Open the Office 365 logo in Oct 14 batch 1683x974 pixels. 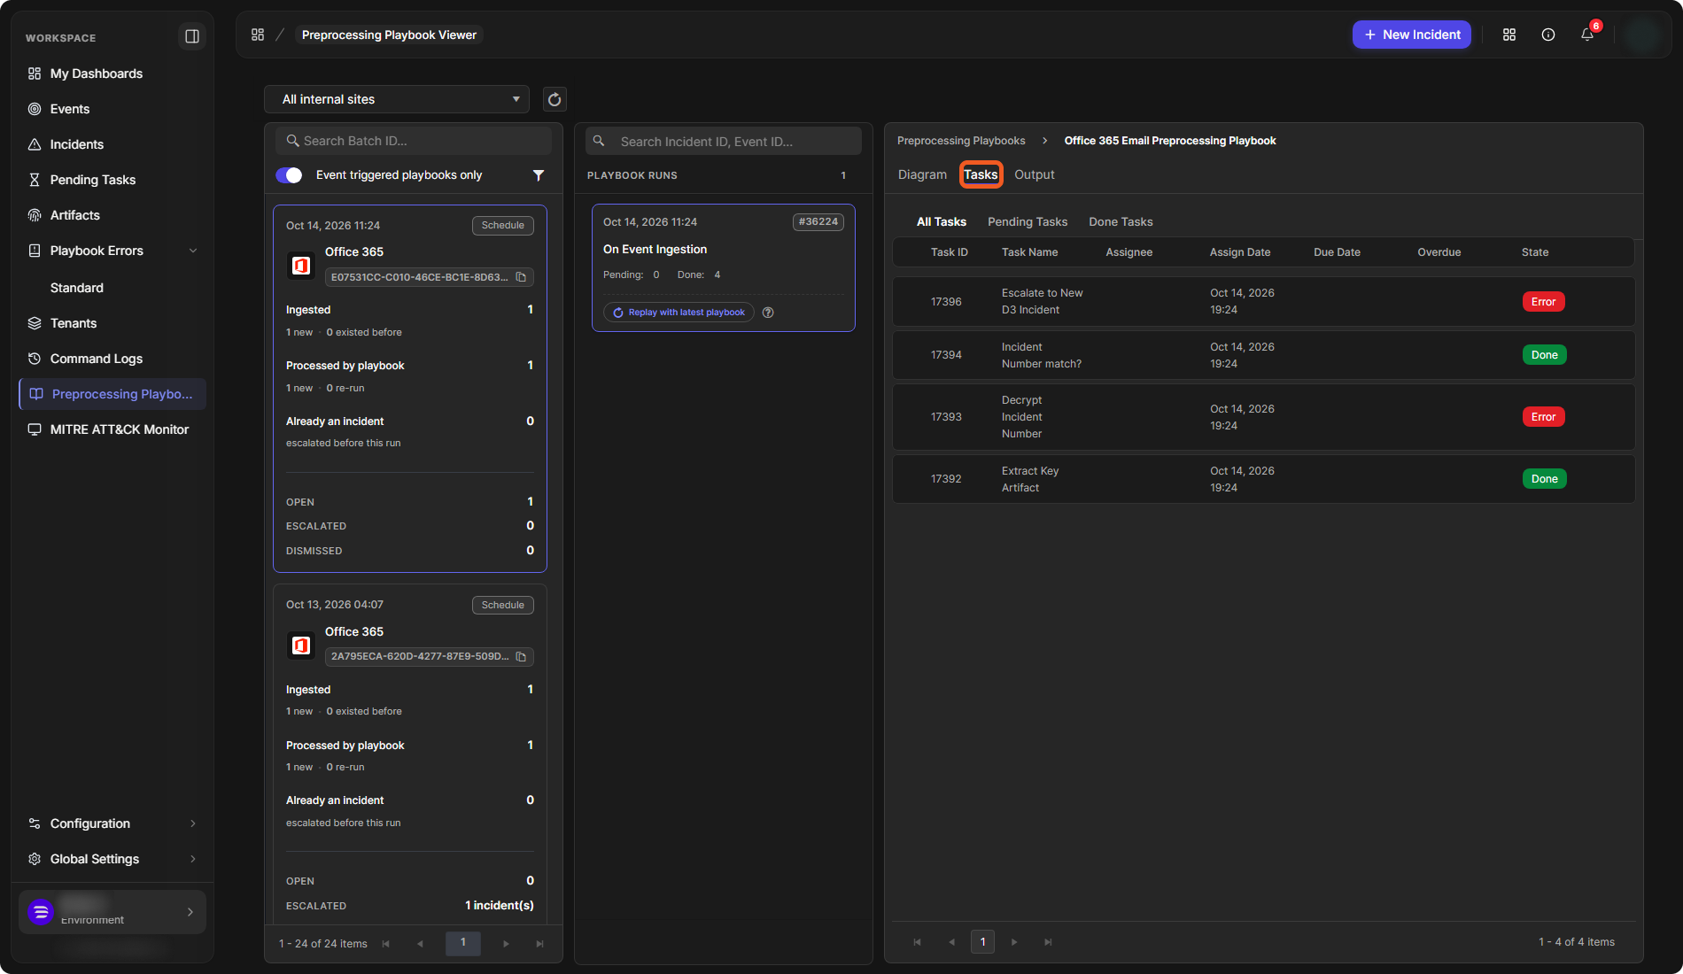(301, 266)
